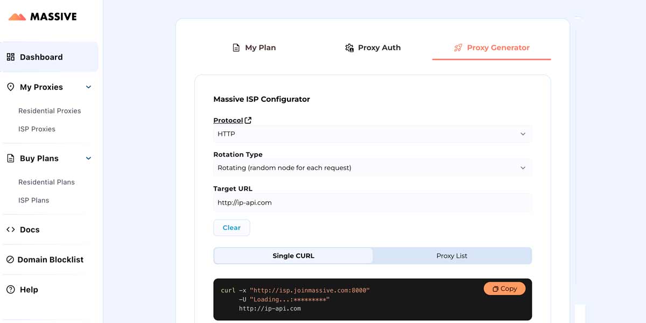Open the Rotation Type dropdown
Image resolution: width=646 pixels, height=323 pixels.
[372, 168]
